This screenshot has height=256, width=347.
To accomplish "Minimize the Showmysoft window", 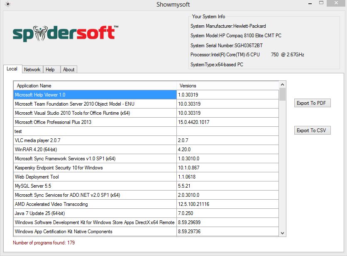I will (x=310, y=4).
